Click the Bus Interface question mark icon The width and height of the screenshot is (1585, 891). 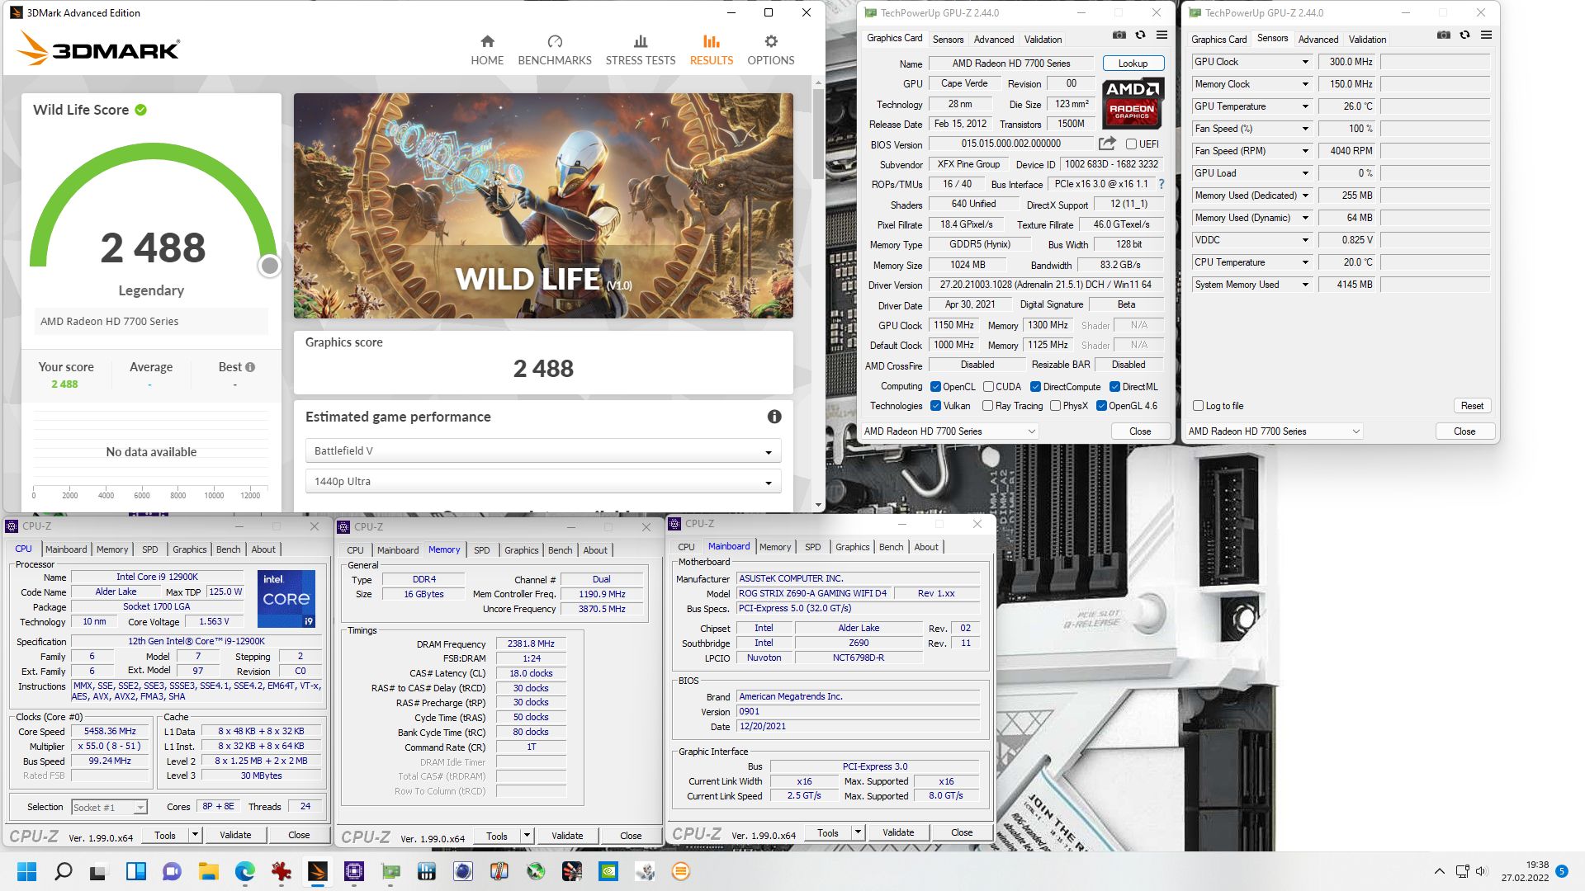point(1161,184)
